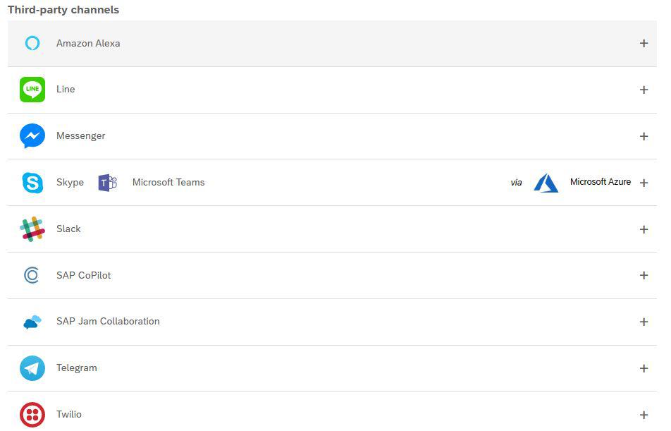Click the Messenger chat bubble icon

tap(32, 136)
